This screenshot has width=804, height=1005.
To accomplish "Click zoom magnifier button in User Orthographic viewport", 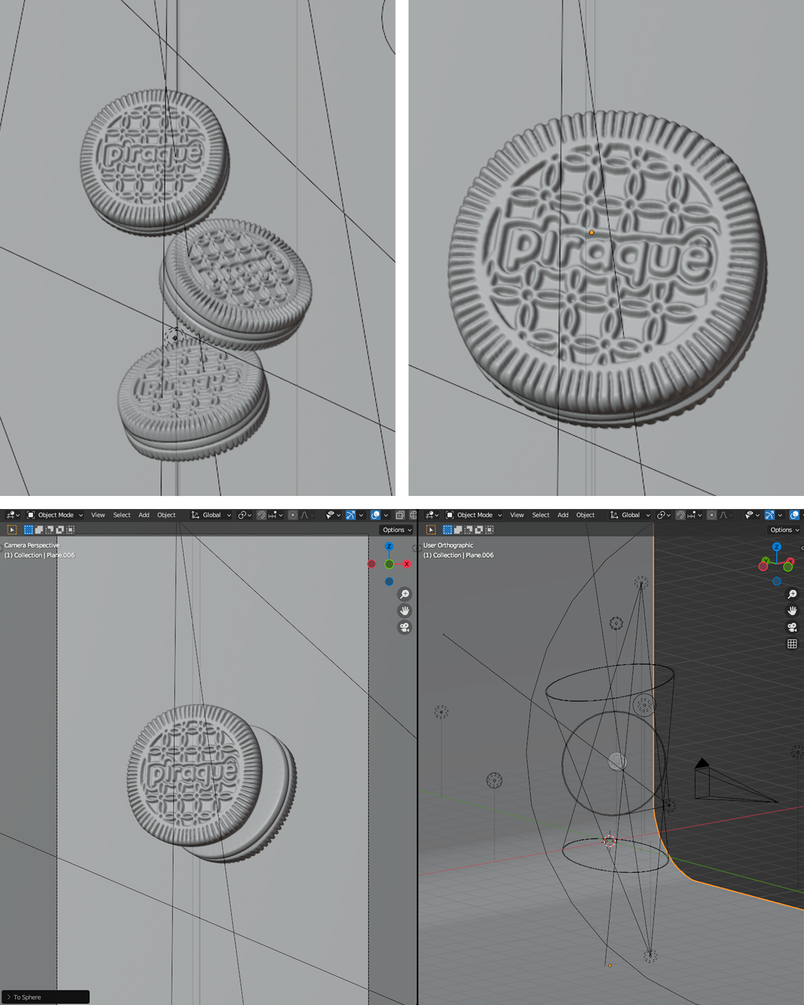I will click(x=792, y=594).
